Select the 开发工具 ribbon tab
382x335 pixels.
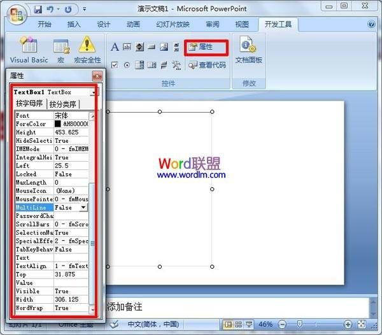(278, 24)
